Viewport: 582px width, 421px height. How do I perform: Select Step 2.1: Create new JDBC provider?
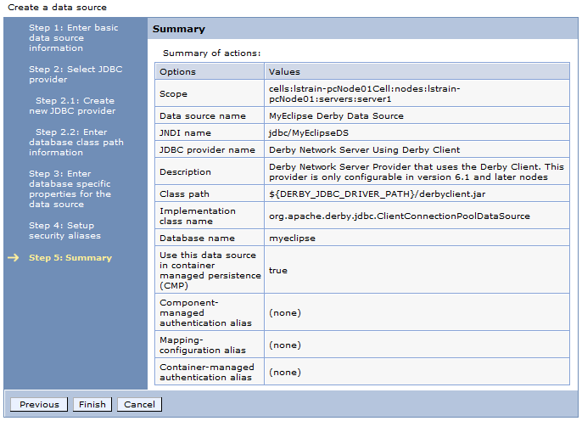tap(76, 106)
